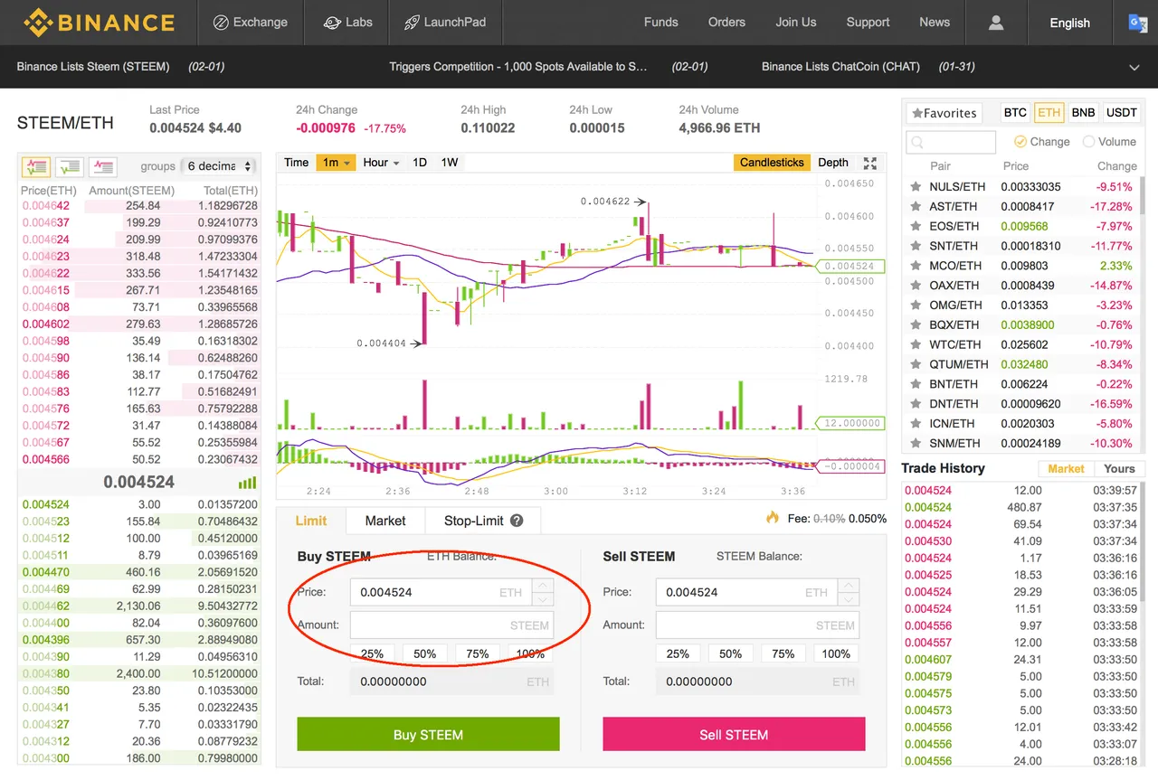Viewport: 1158px width, 780px height.
Task: Open the user account icon
Action: click(x=996, y=23)
